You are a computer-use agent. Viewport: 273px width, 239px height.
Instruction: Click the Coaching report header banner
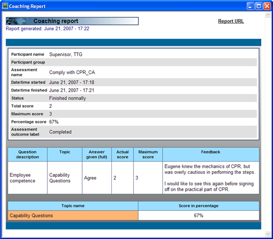tap(72, 21)
